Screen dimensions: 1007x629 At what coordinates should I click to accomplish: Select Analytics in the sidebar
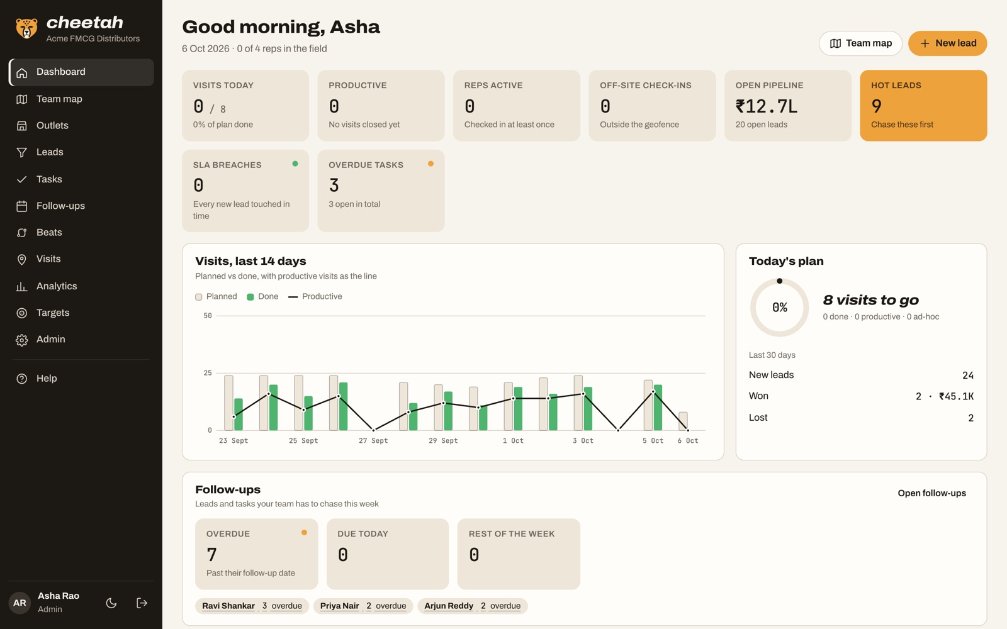(81, 286)
